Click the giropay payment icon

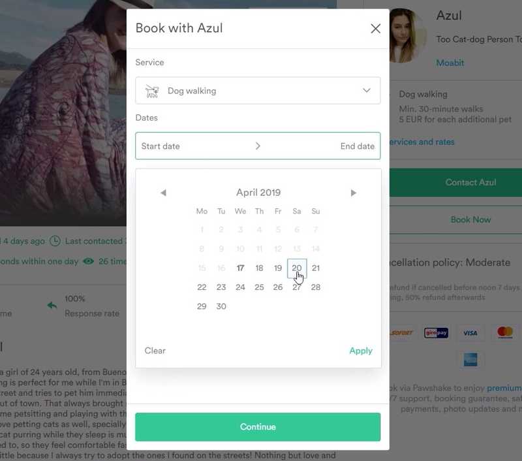point(436,333)
